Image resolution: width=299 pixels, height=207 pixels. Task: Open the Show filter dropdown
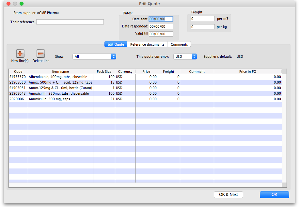point(94,56)
